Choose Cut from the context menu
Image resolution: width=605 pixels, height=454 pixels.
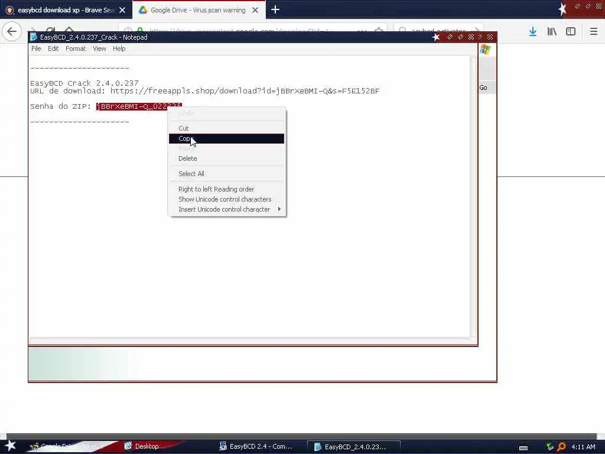click(x=226, y=128)
